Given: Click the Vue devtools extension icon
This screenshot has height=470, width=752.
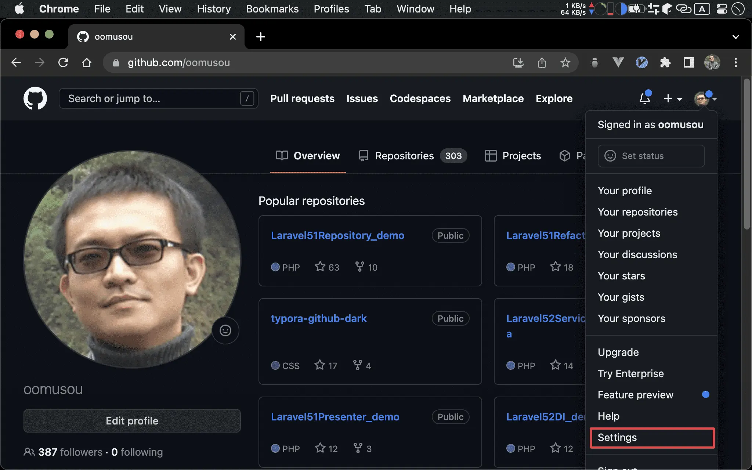Looking at the screenshot, I should tap(618, 62).
